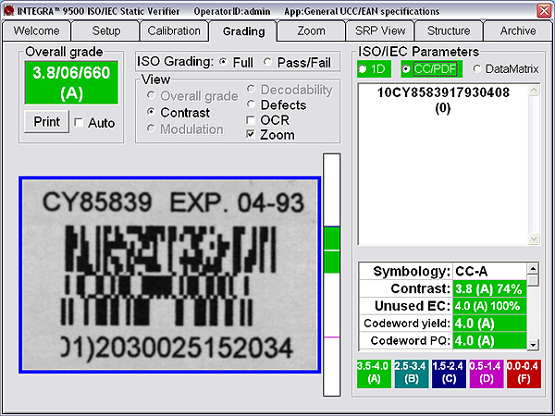Screen dimensions: 555x416
Task: Select DataMatrix parameter type
Action: pyautogui.click(x=477, y=68)
